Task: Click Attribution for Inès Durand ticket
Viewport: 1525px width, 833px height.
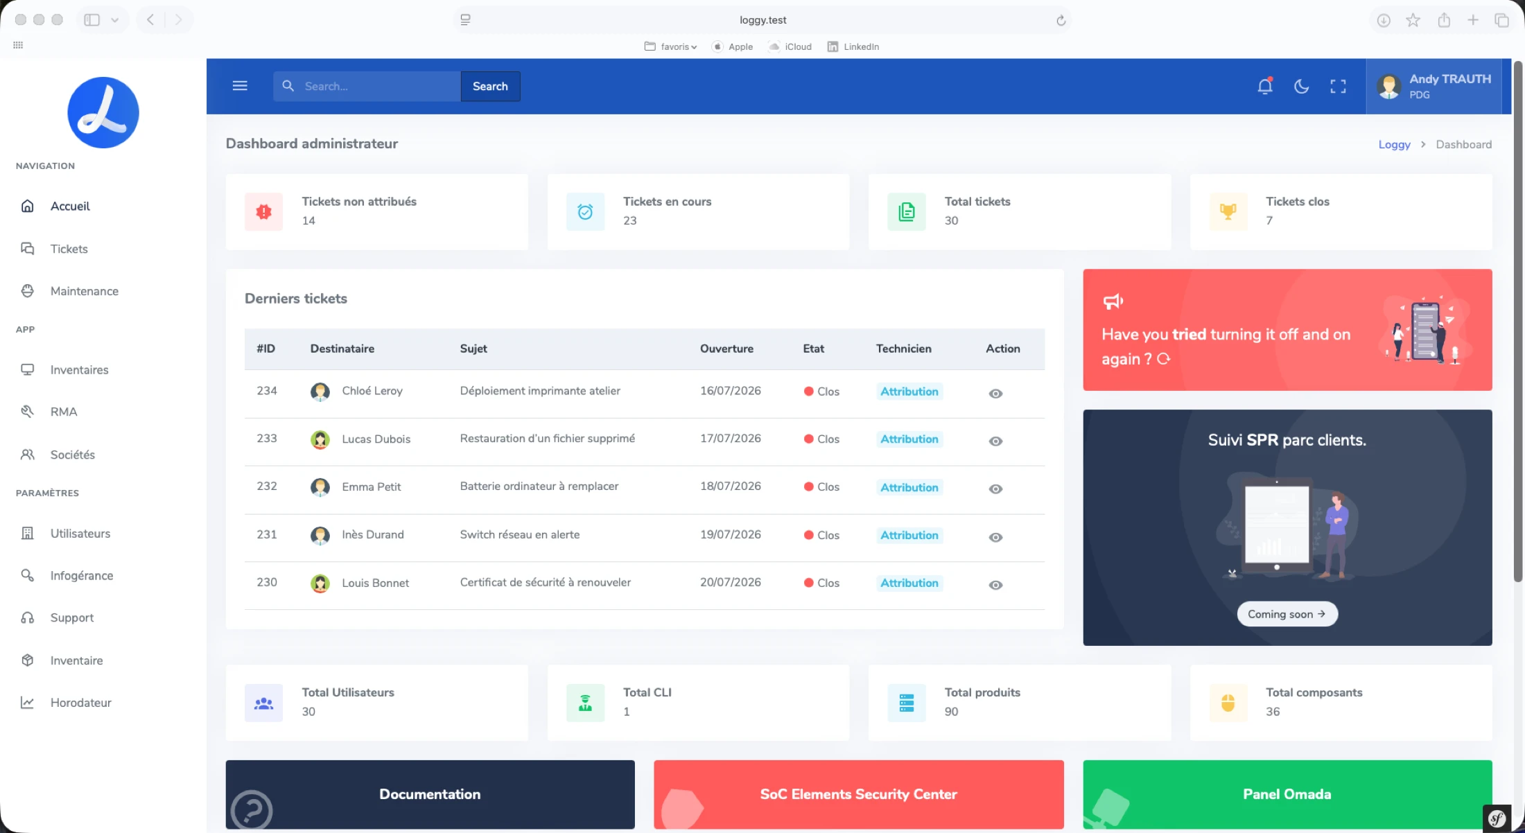Action: click(909, 535)
